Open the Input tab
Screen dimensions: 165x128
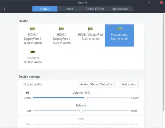[x=70, y=9]
